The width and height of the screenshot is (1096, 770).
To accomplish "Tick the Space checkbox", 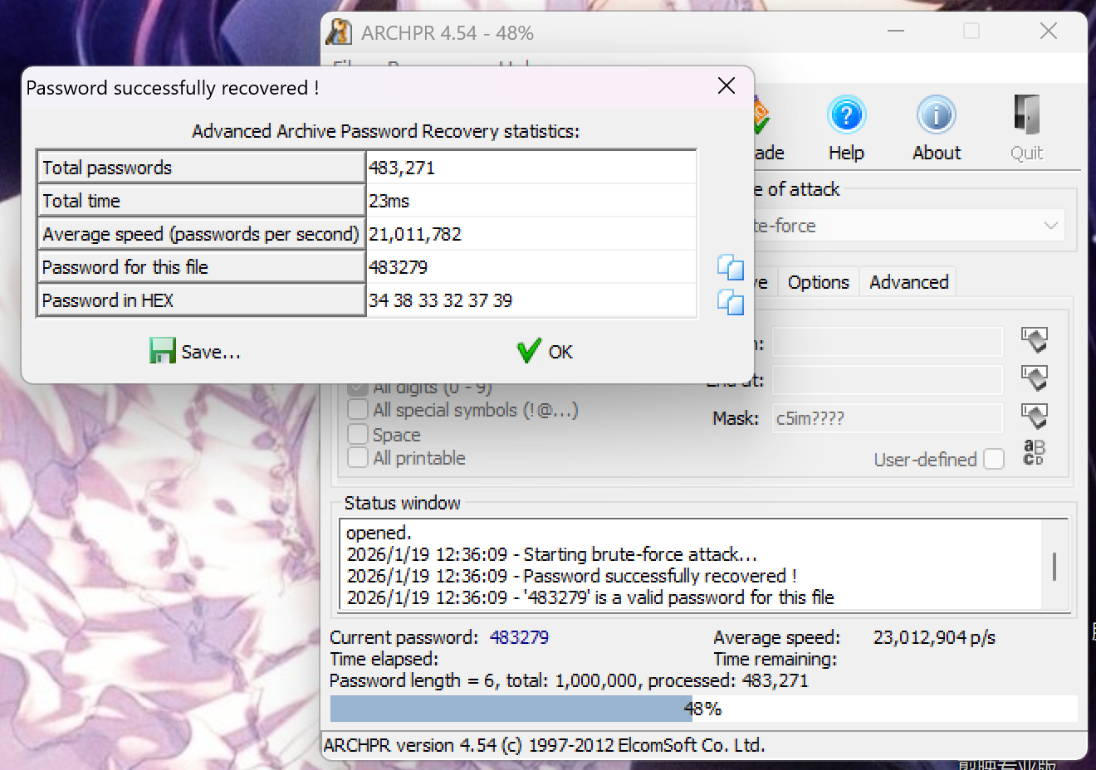I will (358, 435).
